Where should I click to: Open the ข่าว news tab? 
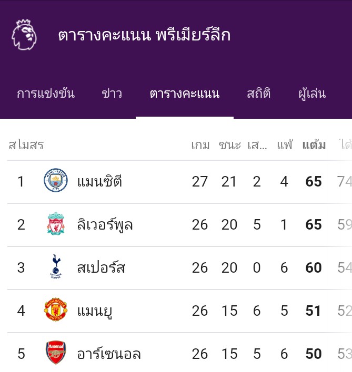tap(112, 94)
